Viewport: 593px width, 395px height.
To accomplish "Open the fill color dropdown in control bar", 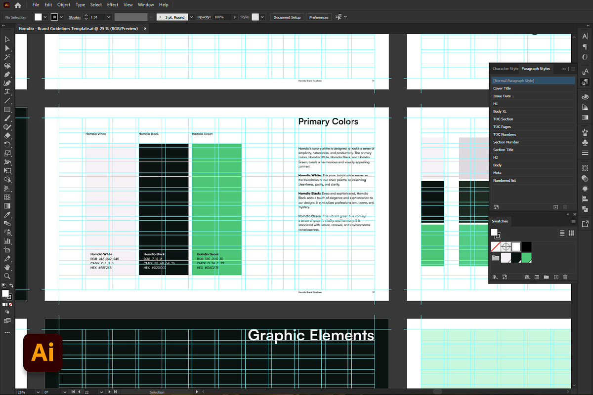I will [x=45, y=17].
